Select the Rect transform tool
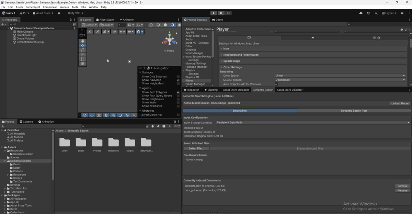412x214 pixels. click(x=82, y=59)
